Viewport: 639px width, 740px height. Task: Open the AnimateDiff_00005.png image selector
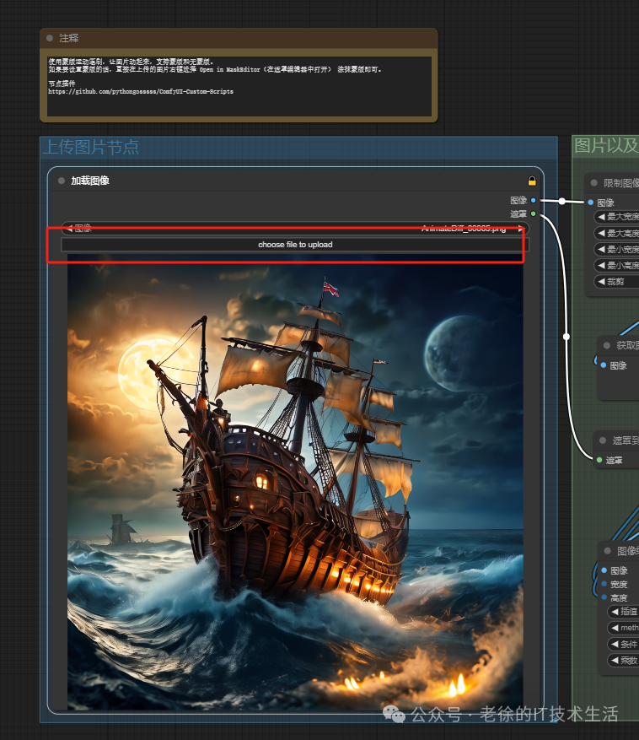[x=295, y=229]
